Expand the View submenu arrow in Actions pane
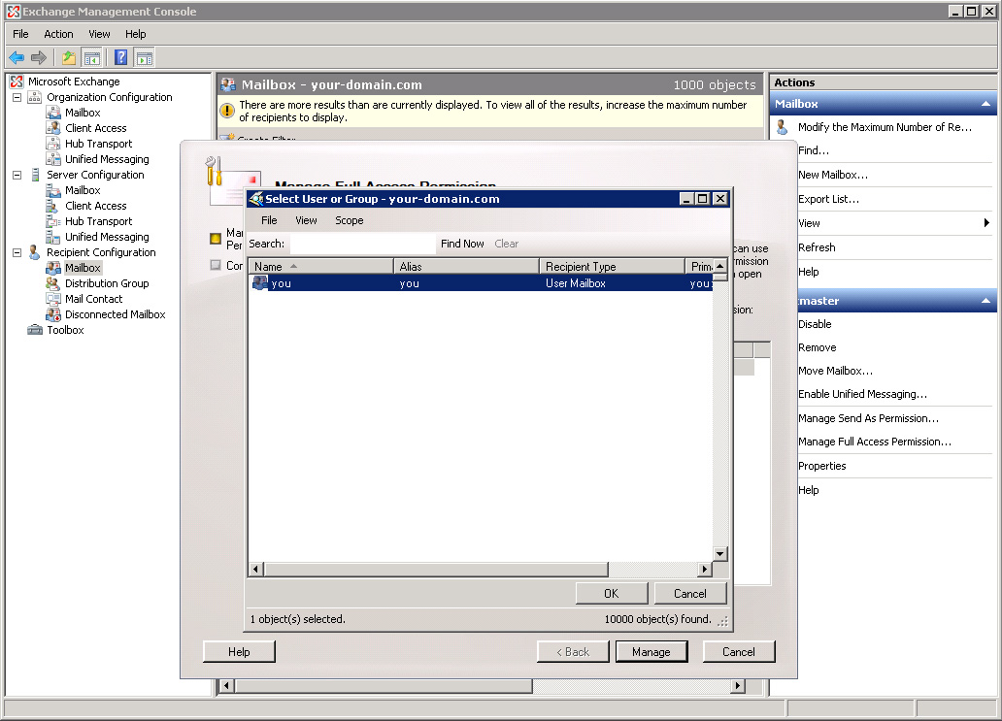 point(986,223)
